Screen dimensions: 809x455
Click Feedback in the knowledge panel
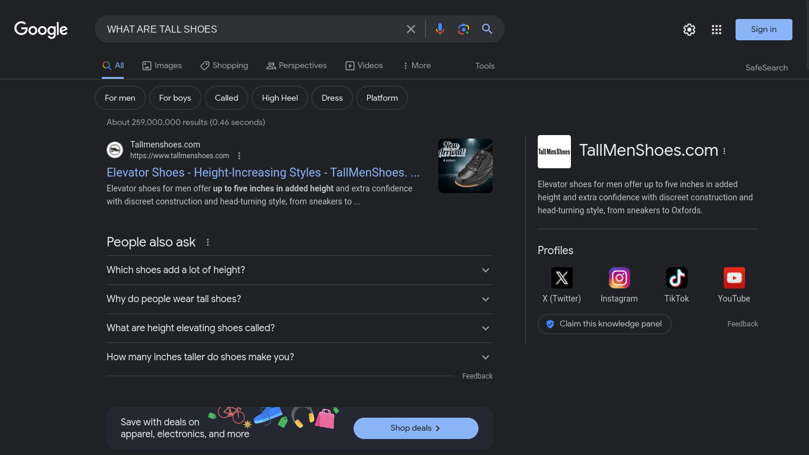pos(743,324)
